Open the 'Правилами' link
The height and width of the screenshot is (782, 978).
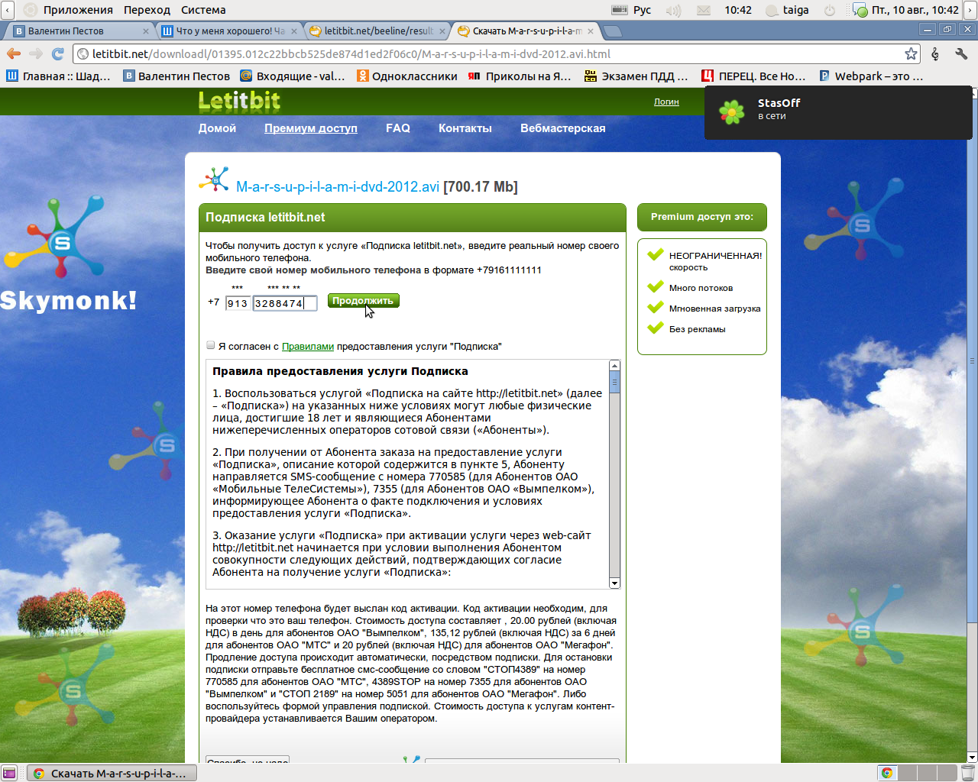pyautogui.click(x=308, y=347)
